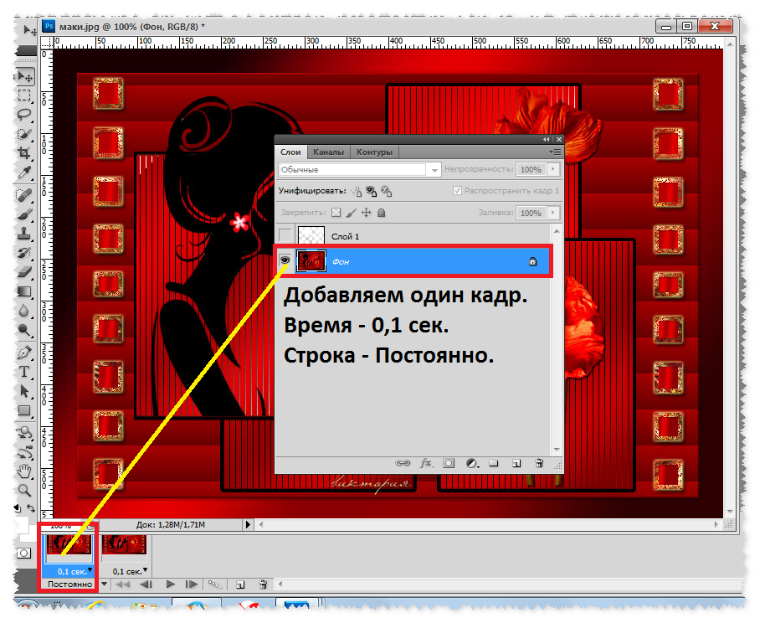
Task: Select the 3D Camera Orbit tool
Action: tap(24, 452)
